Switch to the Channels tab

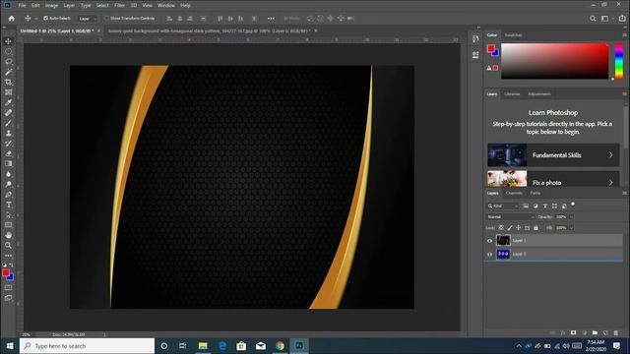coord(514,193)
